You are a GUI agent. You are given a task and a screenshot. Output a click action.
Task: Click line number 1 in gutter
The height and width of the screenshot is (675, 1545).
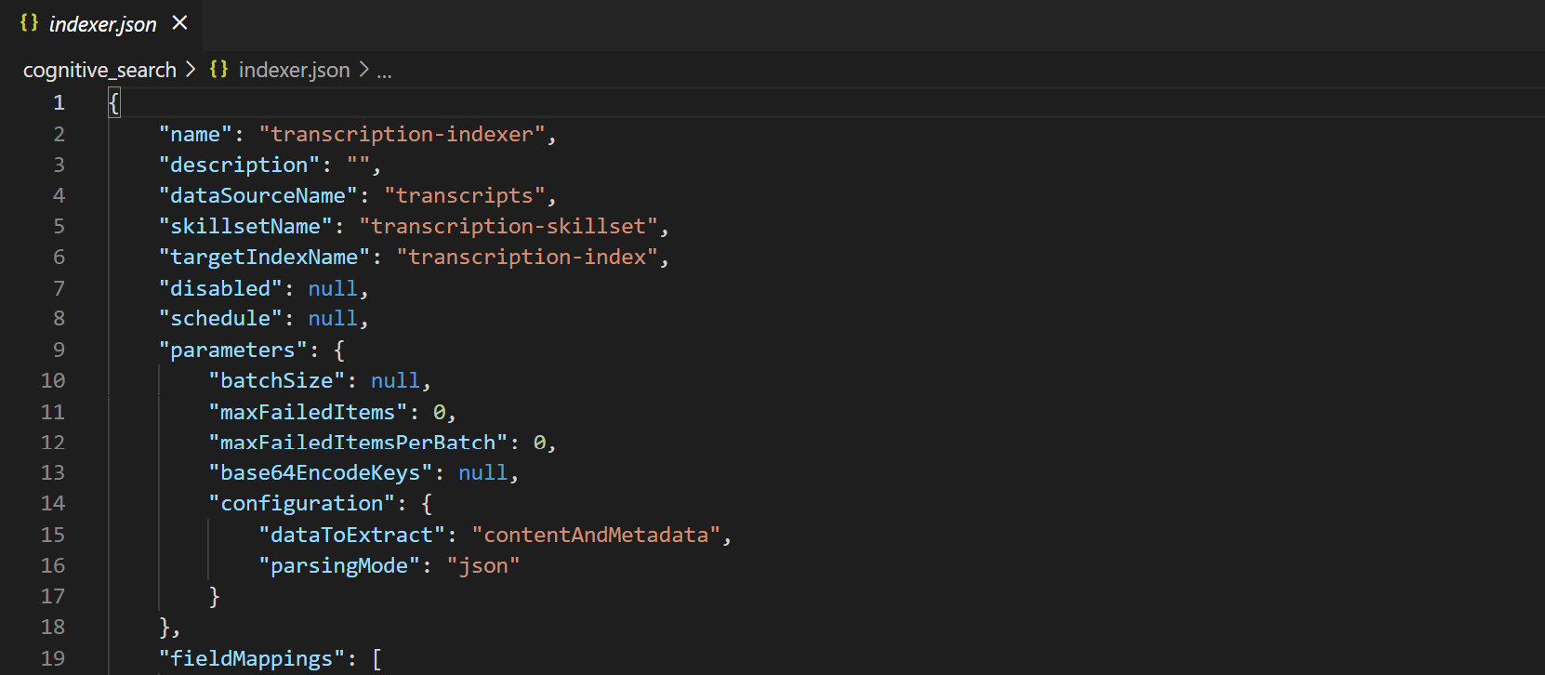[x=59, y=102]
